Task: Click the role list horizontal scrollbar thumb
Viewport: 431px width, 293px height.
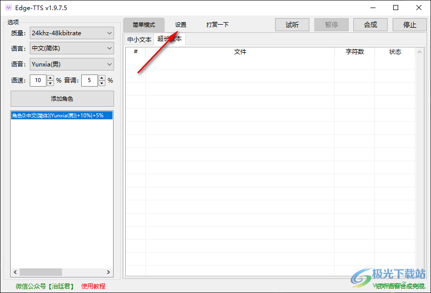Action: (41, 272)
